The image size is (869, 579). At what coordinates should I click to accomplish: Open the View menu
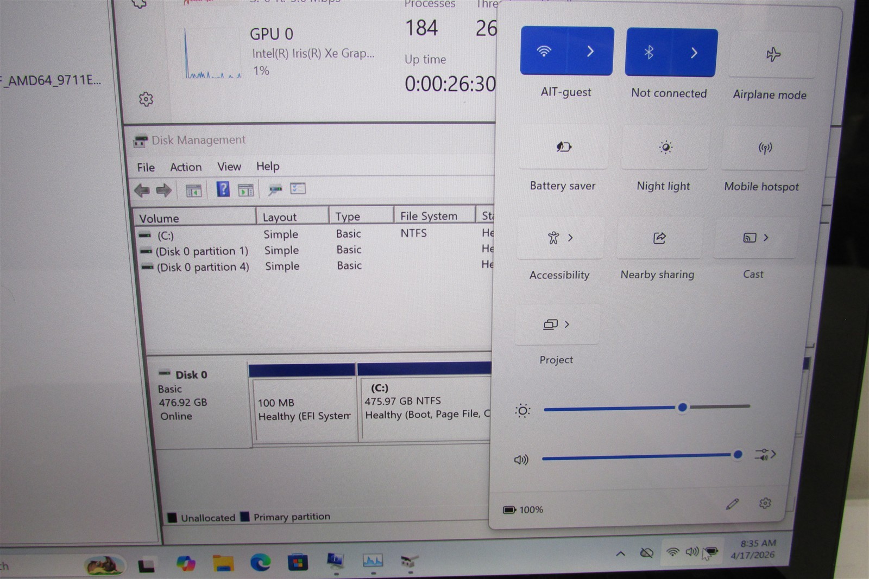point(229,167)
